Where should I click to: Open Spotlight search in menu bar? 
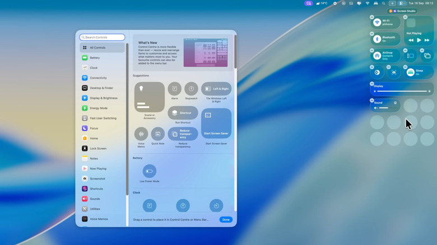coord(384,3)
